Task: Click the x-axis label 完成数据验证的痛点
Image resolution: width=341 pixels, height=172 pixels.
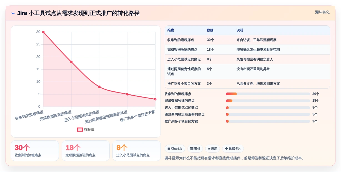Action: point(56,115)
